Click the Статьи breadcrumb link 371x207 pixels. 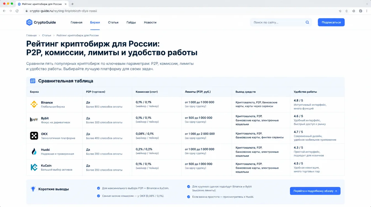pyautogui.click(x=47, y=36)
